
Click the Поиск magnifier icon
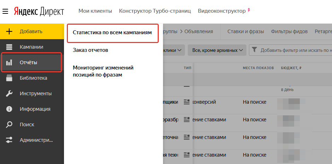pos(9,124)
